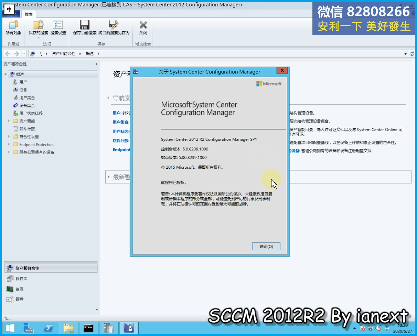
Task: Click the 中 input method tray indicator
Action: [x=387, y=328]
